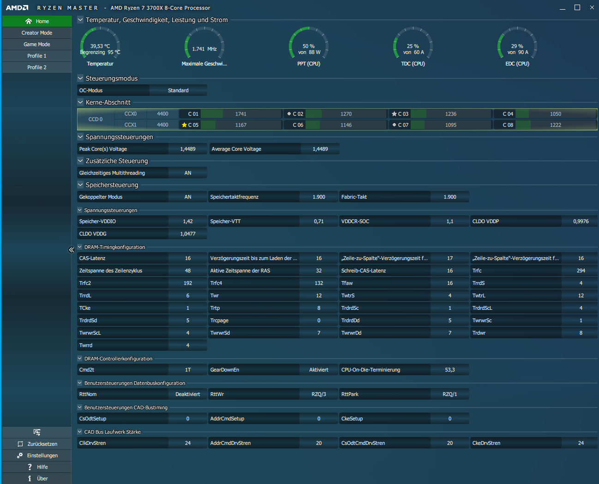The image size is (599, 484).
Task: Click the CPU-On-Die-Terminierung value 53,3
Action: [x=450, y=370]
